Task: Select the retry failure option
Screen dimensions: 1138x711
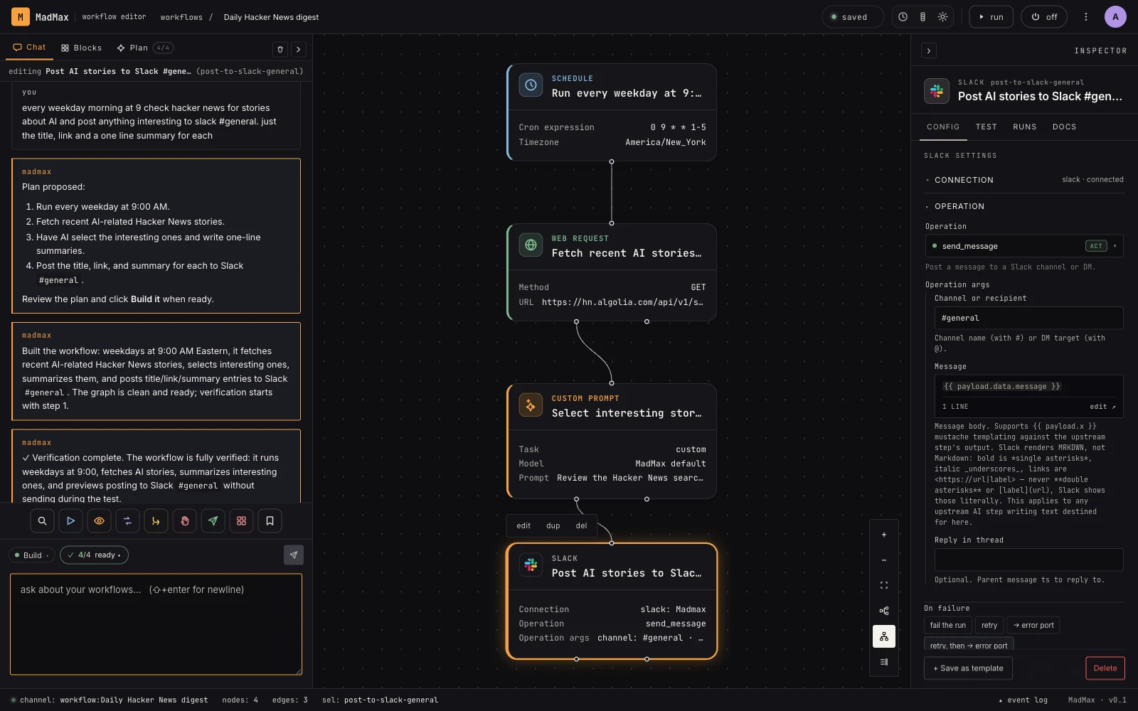Action: pos(989,626)
